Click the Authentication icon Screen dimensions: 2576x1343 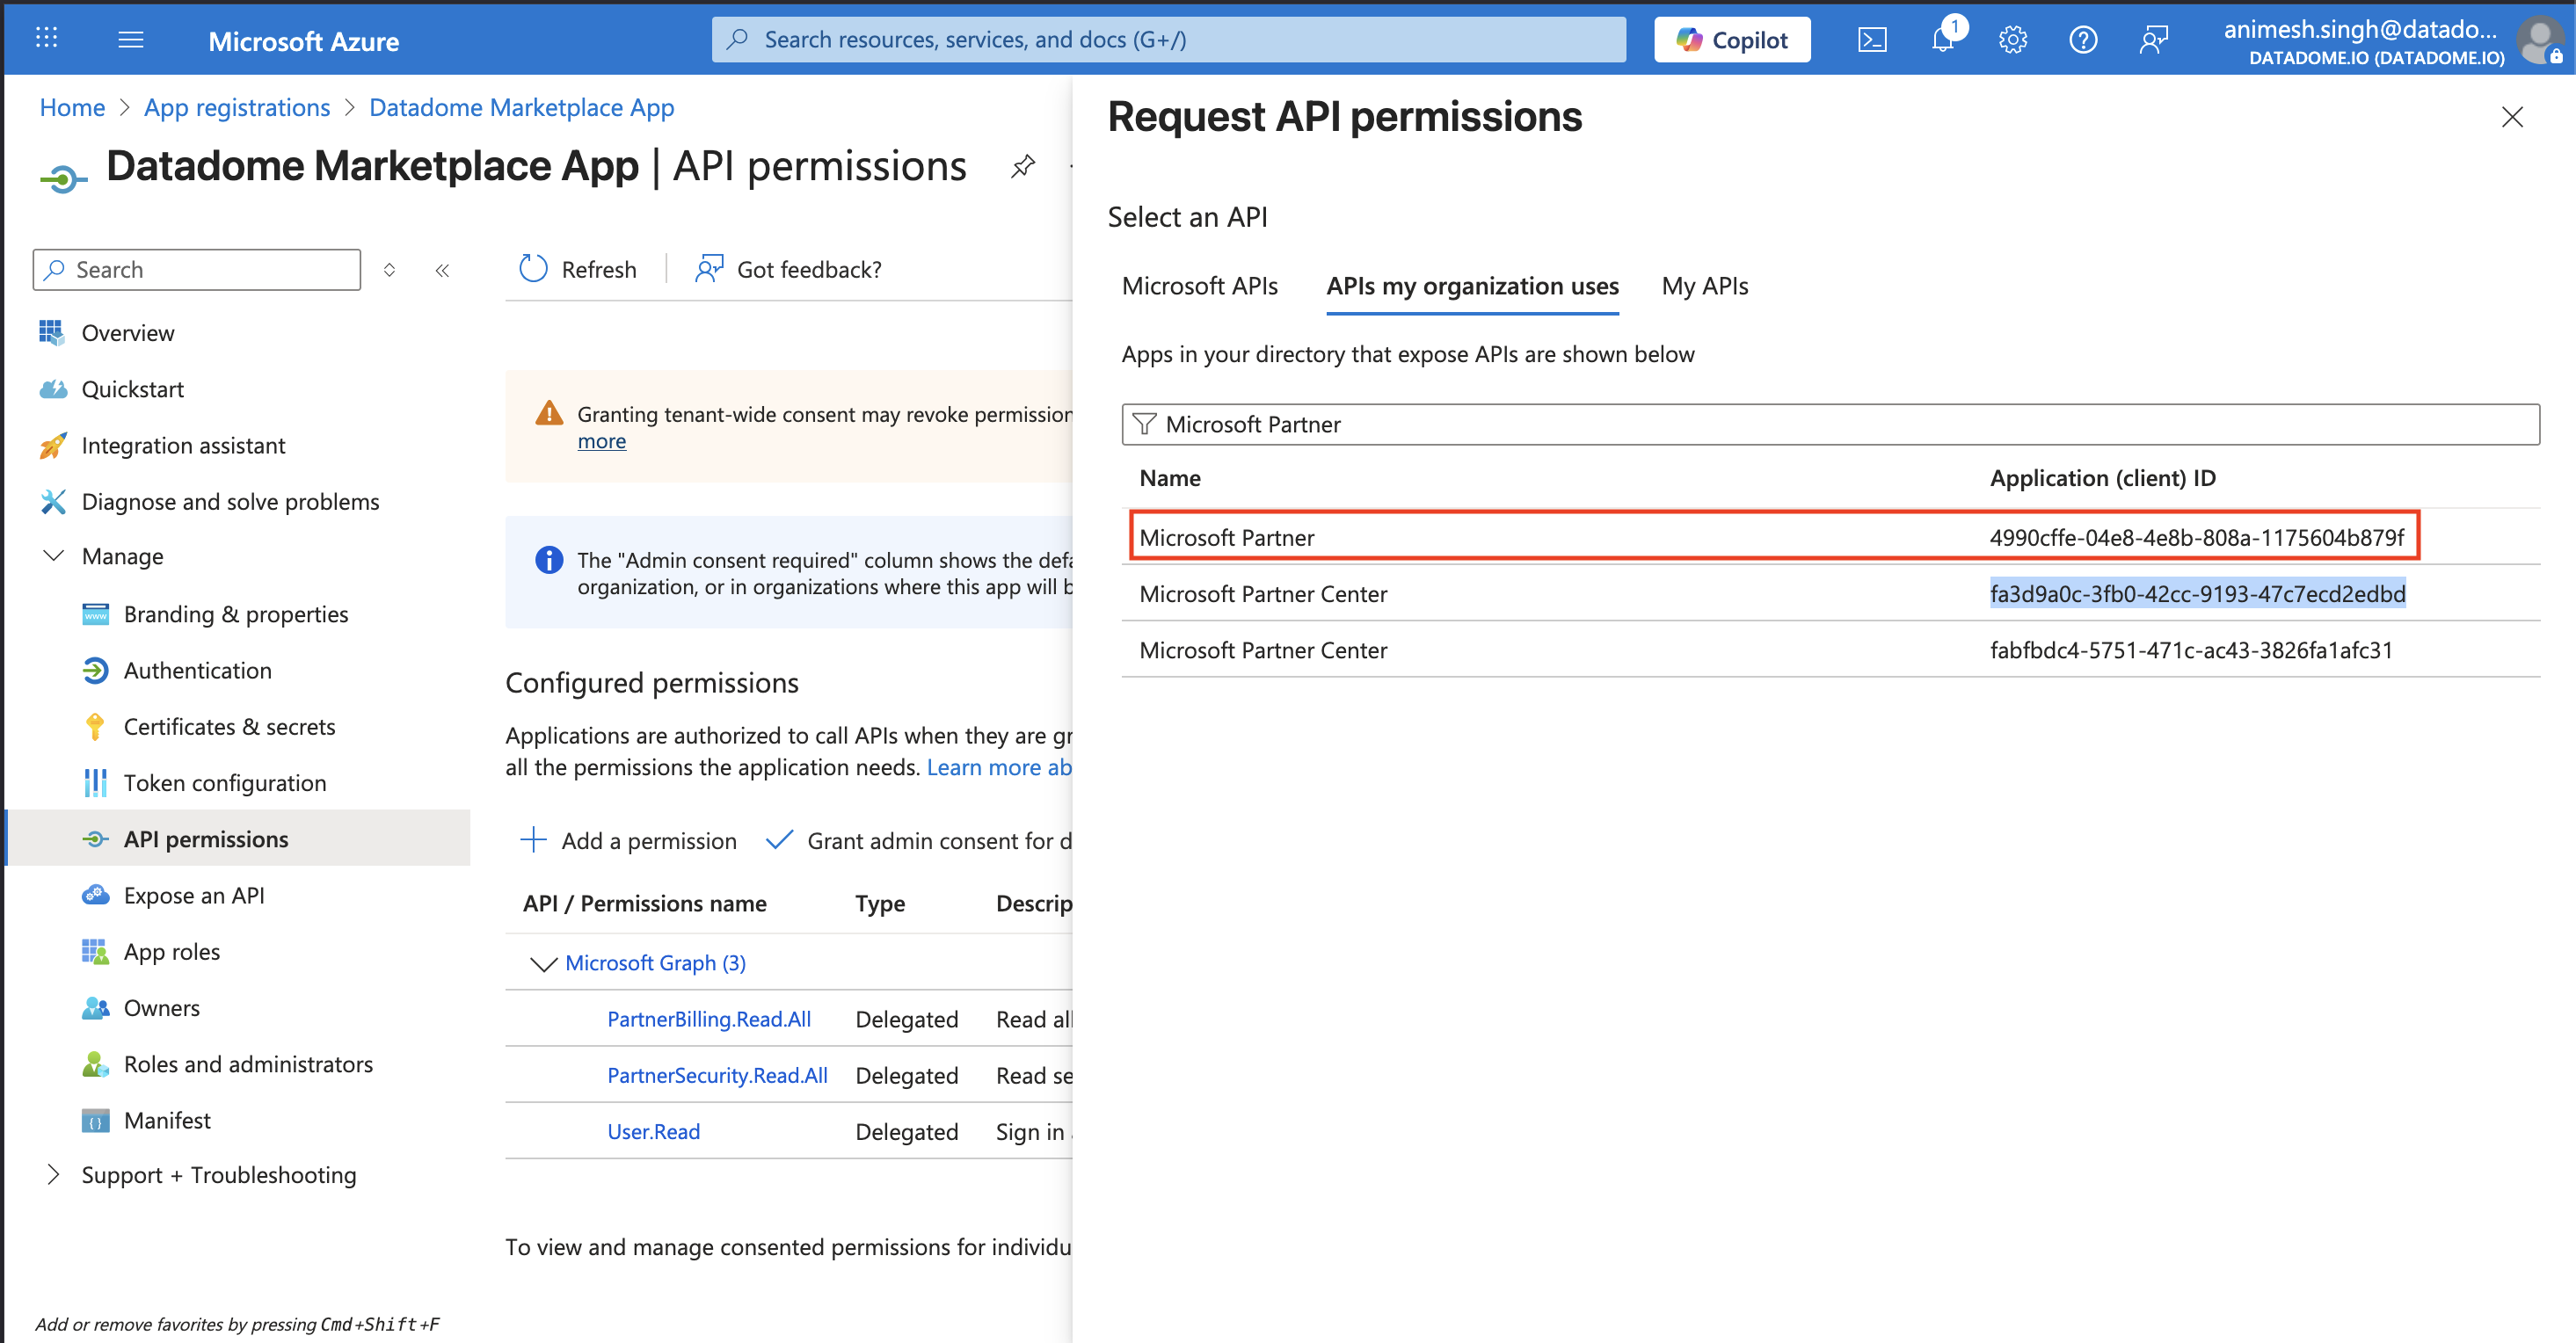(x=95, y=670)
